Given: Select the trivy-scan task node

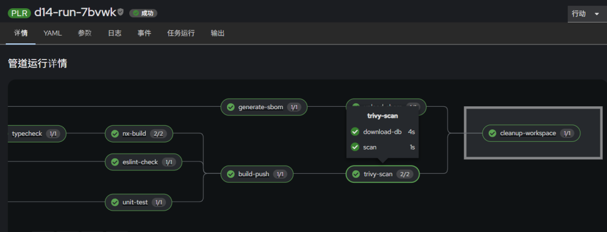Looking at the screenshot, I should [382, 174].
